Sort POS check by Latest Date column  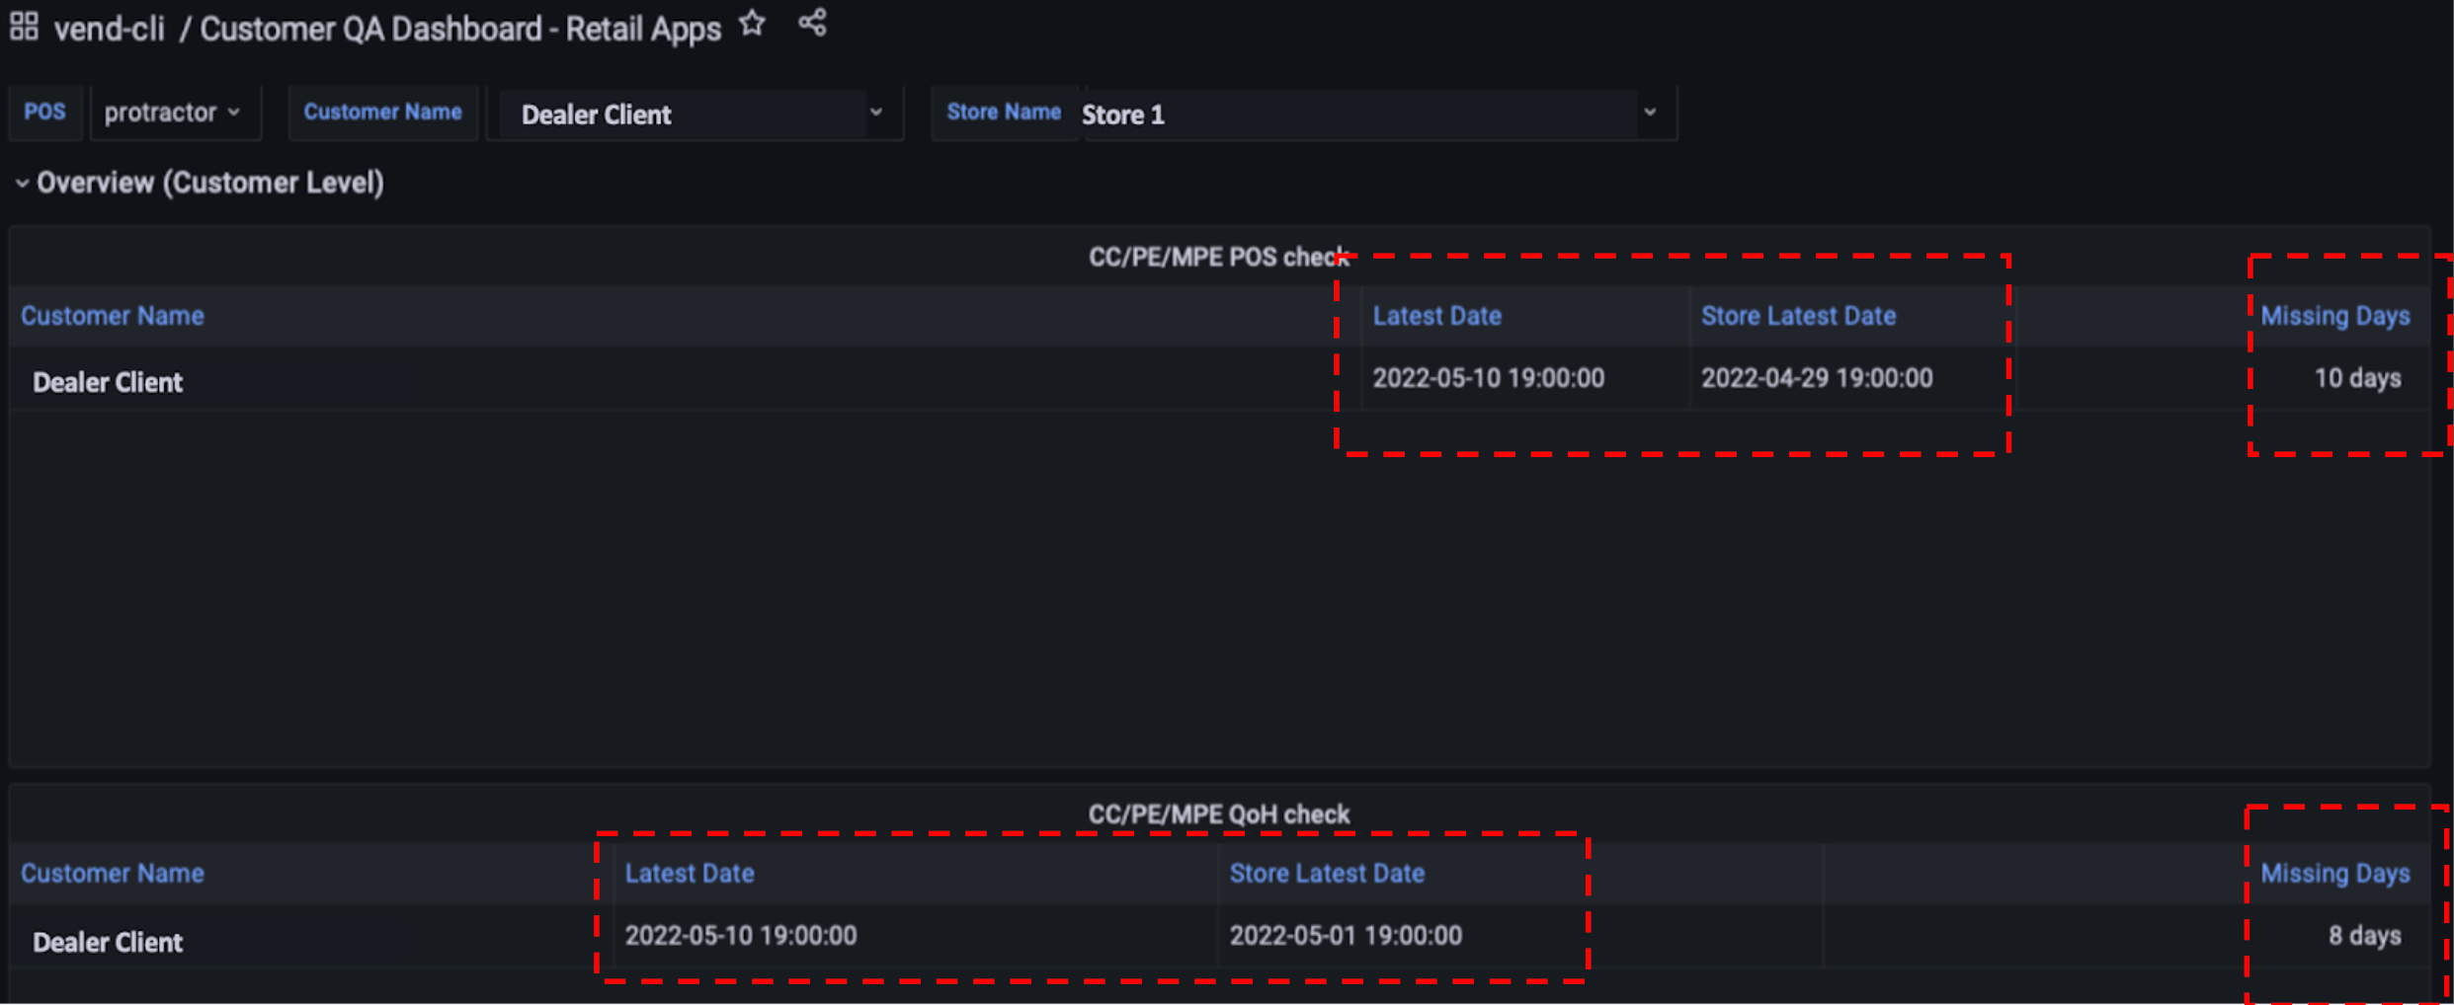tap(1437, 316)
